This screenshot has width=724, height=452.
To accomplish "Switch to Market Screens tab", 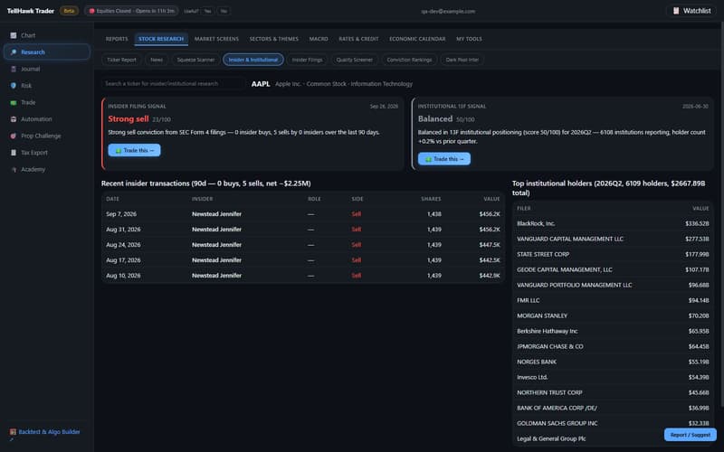I will click(x=216, y=39).
